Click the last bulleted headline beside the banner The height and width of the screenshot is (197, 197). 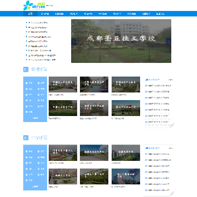pyautogui.click(x=42, y=60)
